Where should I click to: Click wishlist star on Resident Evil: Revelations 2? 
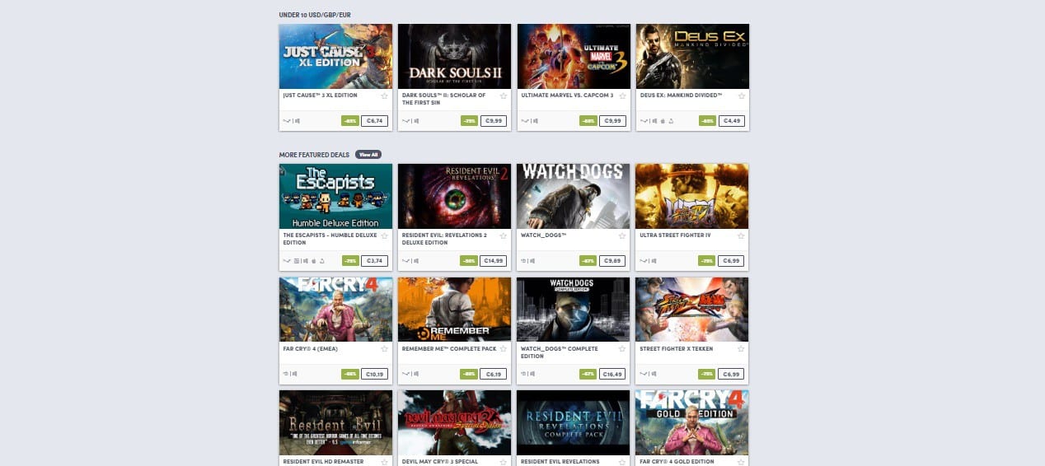click(504, 235)
